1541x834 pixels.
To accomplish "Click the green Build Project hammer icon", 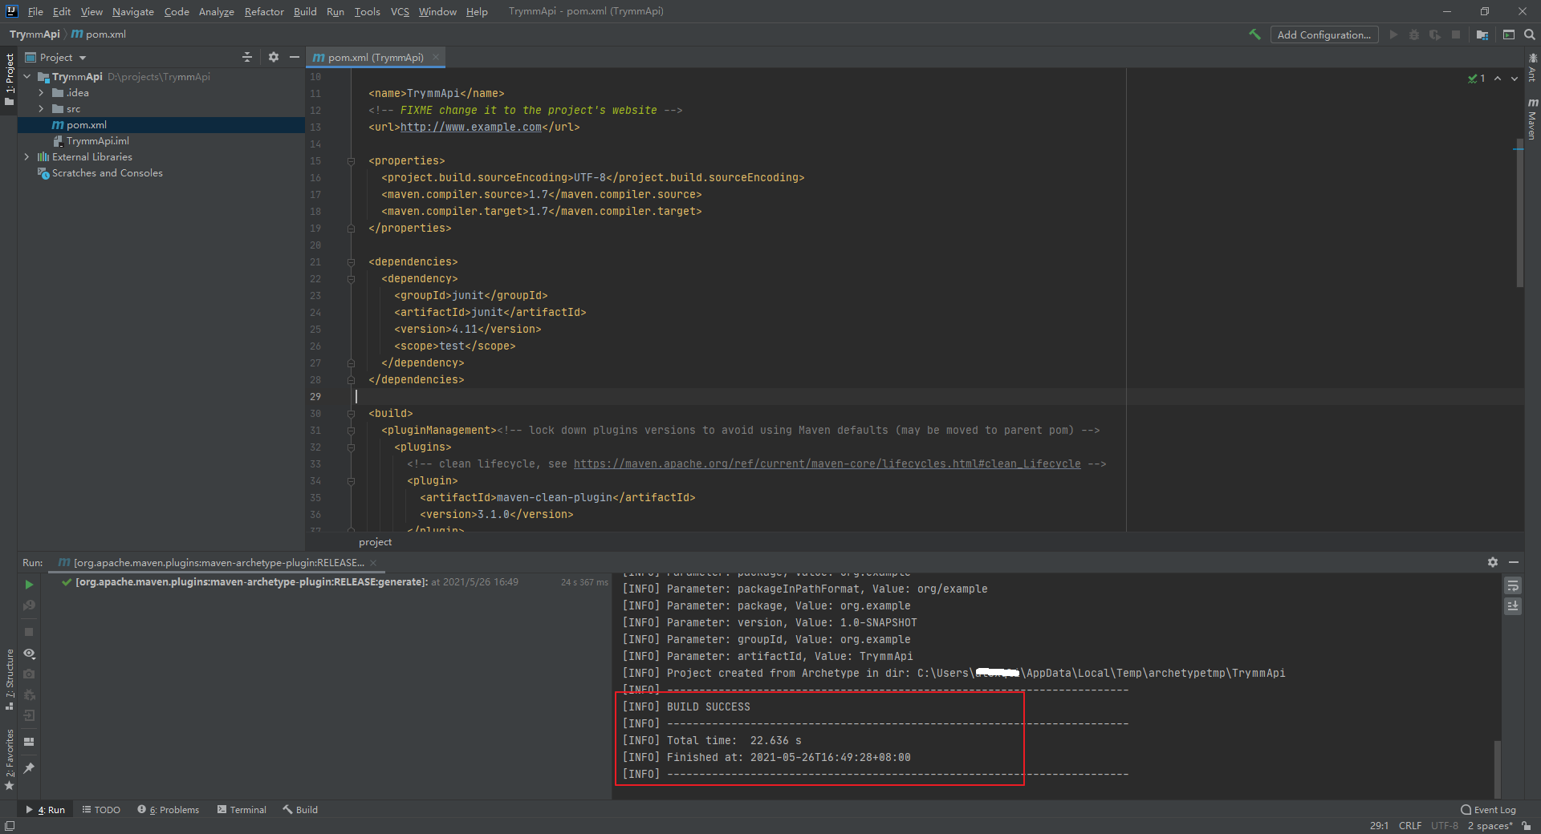I will point(1254,34).
